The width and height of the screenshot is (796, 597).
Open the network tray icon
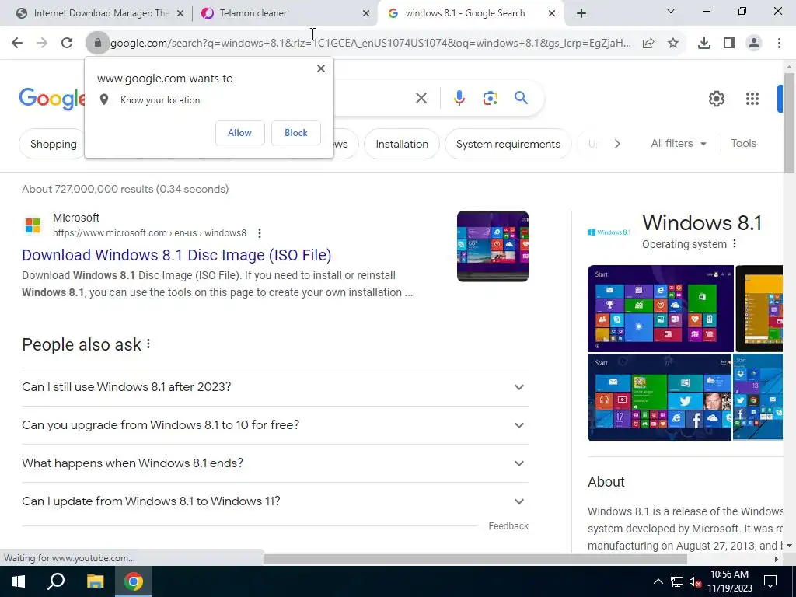[677, 581]
